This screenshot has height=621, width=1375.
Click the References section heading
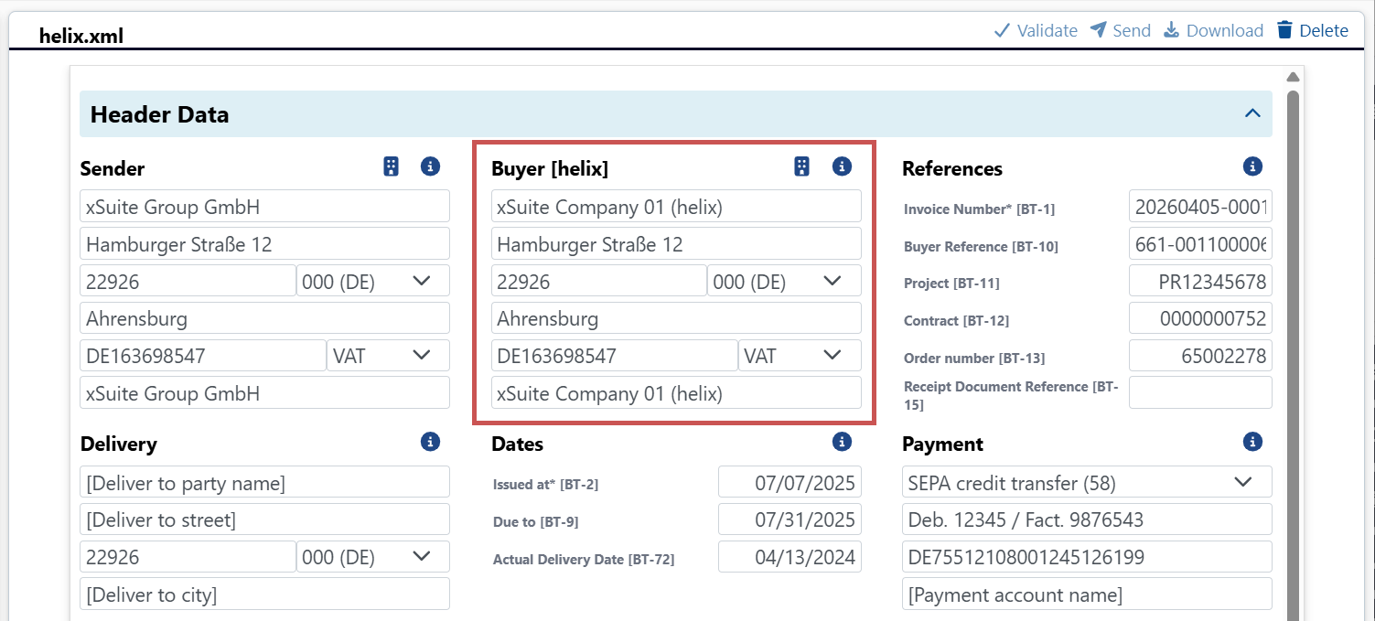(952, 168)
